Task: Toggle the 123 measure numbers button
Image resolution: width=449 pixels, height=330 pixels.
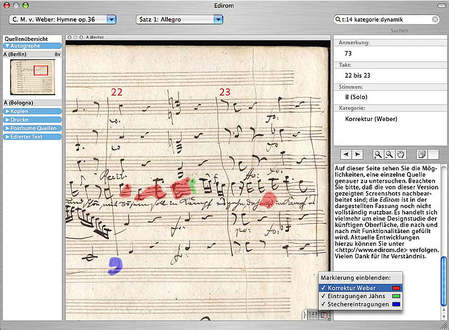Action: coord(313,315)
